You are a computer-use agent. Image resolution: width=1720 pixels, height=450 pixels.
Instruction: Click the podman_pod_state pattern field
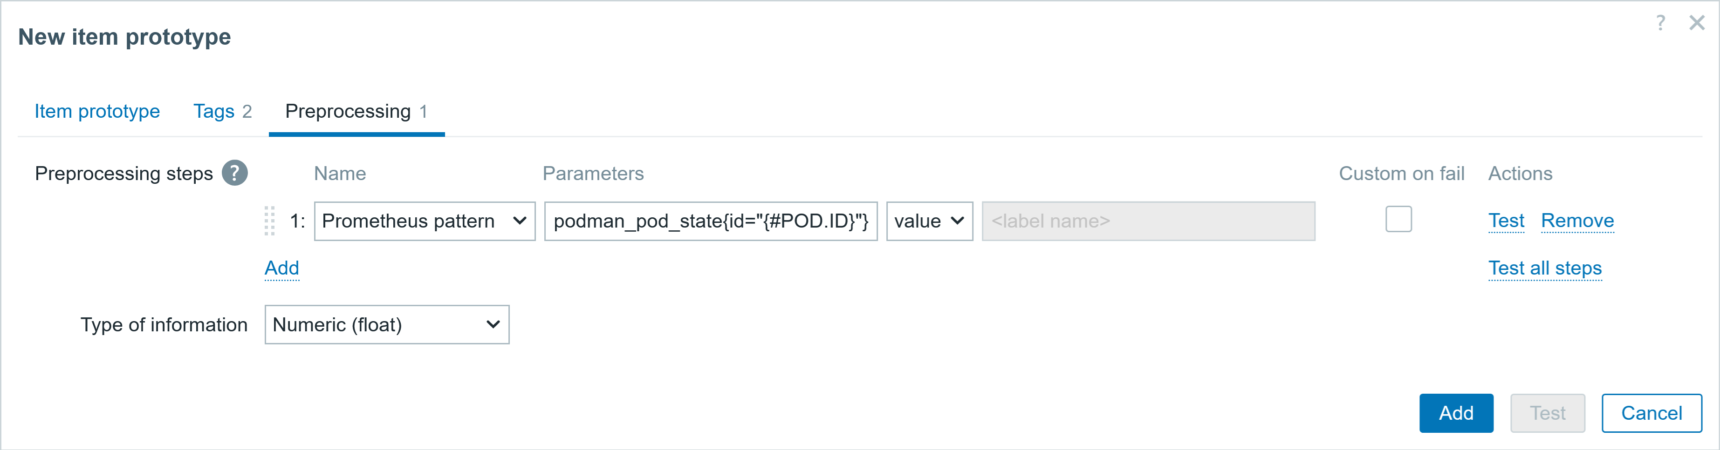click(711, 222)
